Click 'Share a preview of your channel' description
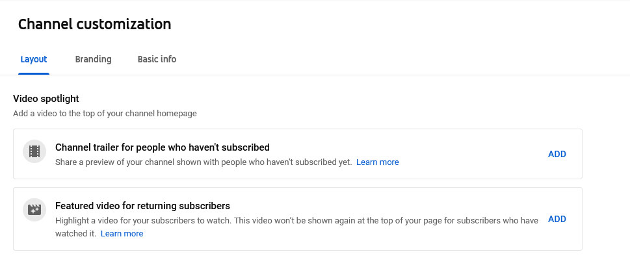The height and width of the screenshot is (265, 630). (203, 162)
